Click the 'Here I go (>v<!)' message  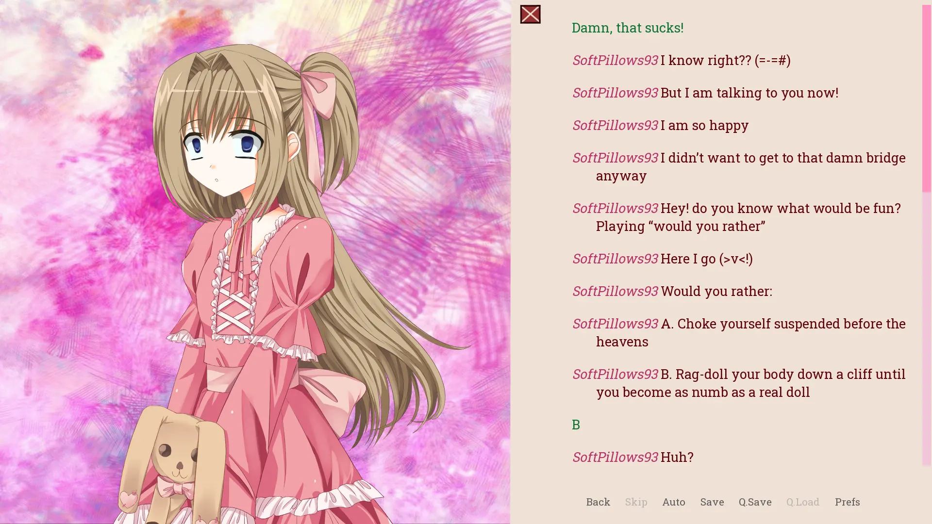pos(663,259)
